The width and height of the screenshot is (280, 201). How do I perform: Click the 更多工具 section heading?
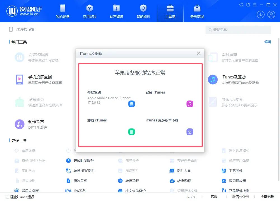(x=19, y=140)
